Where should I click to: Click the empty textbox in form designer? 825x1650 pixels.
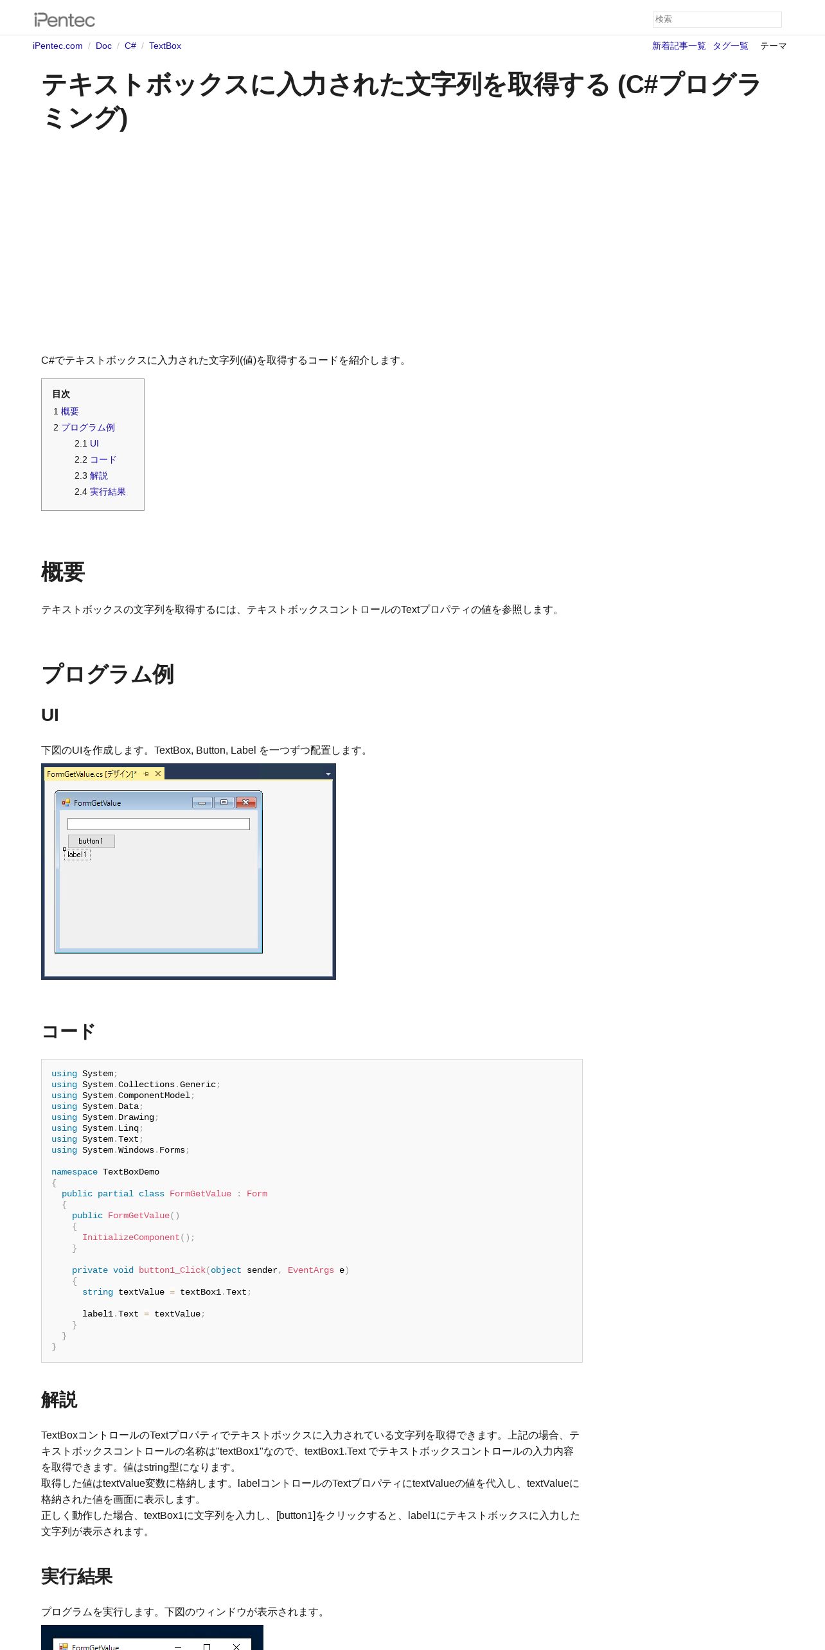(159, 824)
